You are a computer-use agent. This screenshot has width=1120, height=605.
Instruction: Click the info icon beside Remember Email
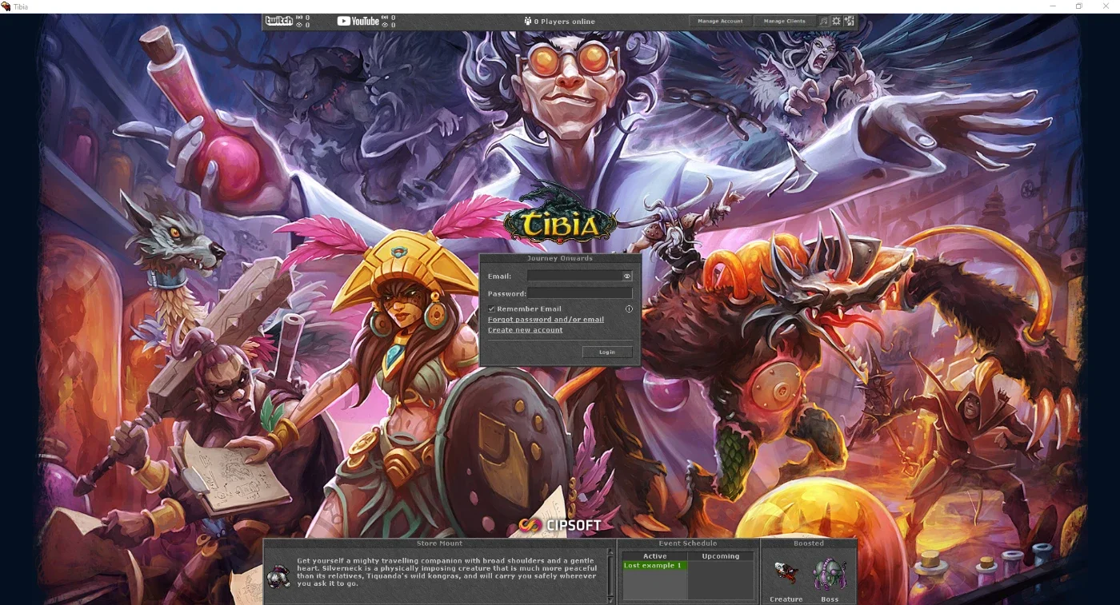[629, 308]
